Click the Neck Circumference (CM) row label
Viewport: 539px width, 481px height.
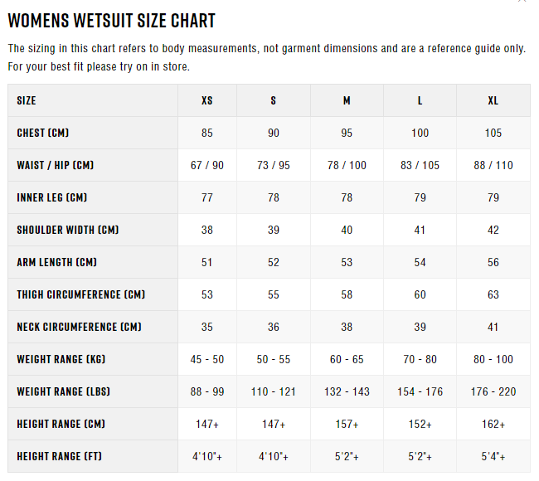click(79, 327)
